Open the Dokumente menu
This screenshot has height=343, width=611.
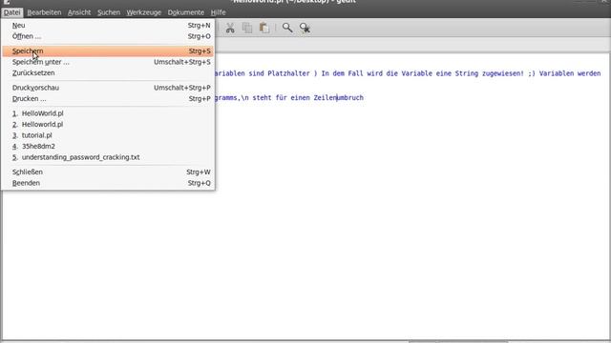(x=186, y=12)
